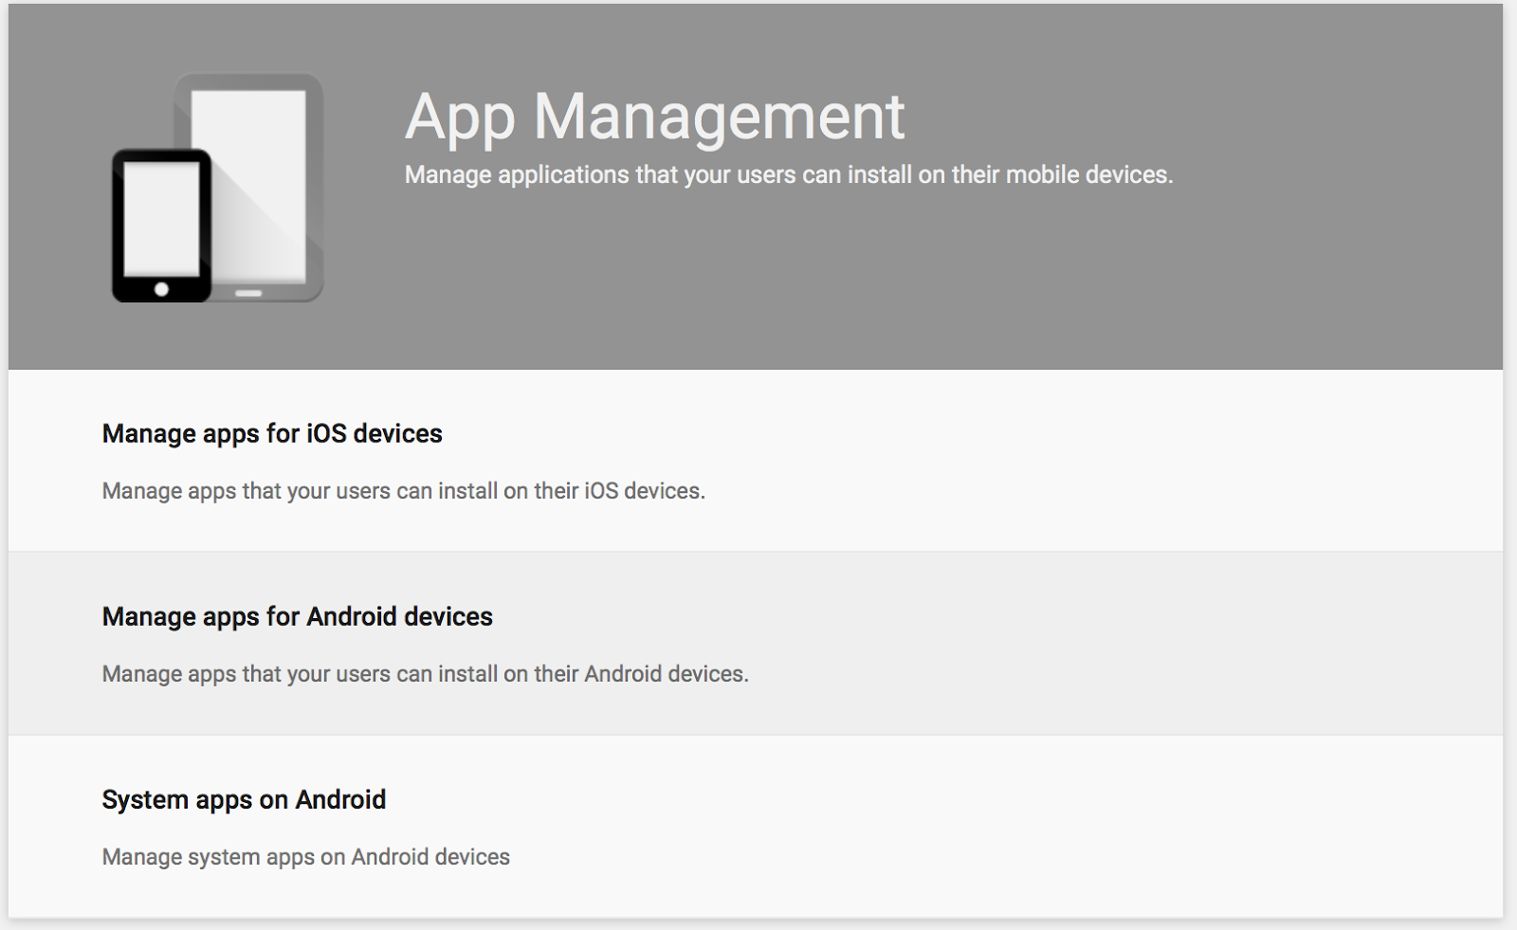Click the mobile devices icon in header
Screen dimensions: 1517x930
[x=218, y=189]
